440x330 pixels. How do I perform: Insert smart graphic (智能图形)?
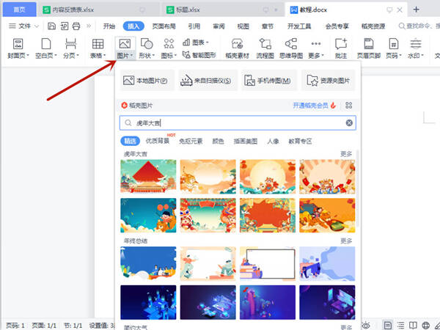click(x=199, y=55)
